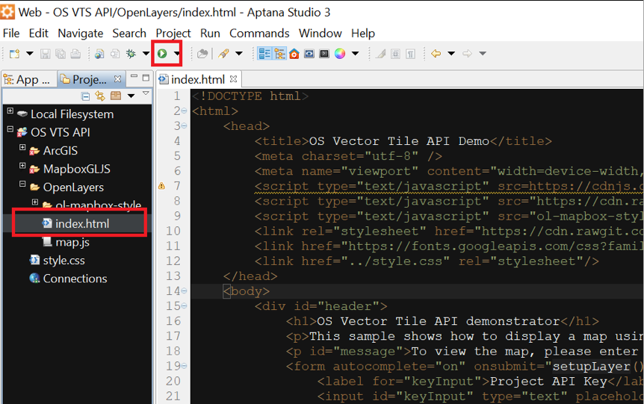Open the color wheel Themes icon
Image resolution: width=644 pixels, height=404 pixels.
click(340, 54)
